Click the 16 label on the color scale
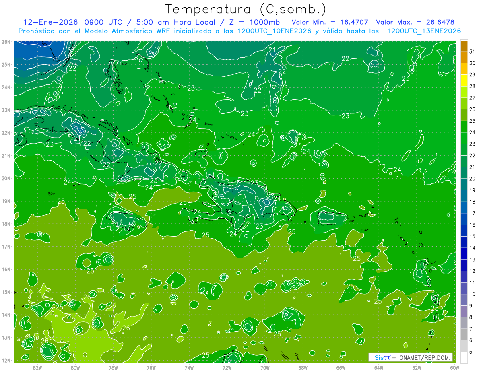483x373 pixels. coord(472,225)
